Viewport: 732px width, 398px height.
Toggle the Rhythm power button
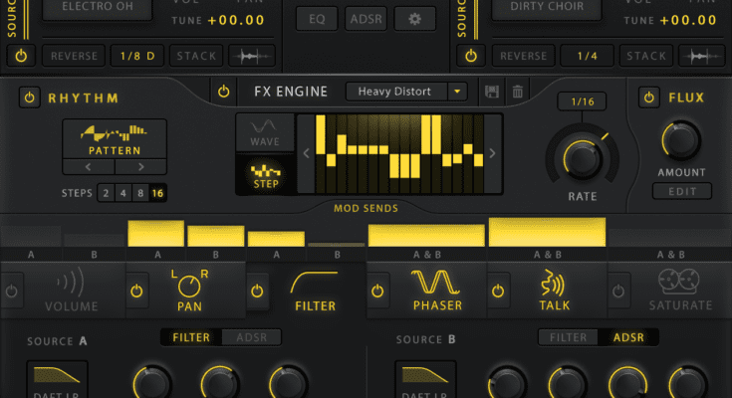tap(30, 98)
